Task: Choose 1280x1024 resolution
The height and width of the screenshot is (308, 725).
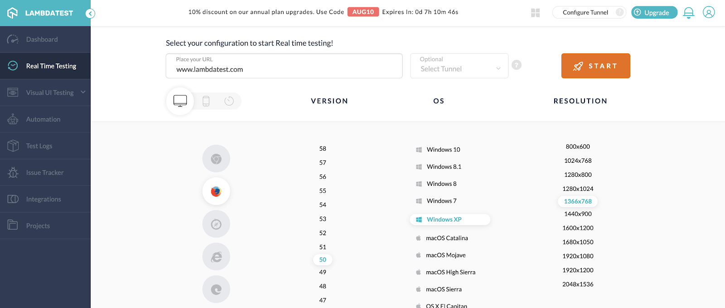Action: coord(578,189)
